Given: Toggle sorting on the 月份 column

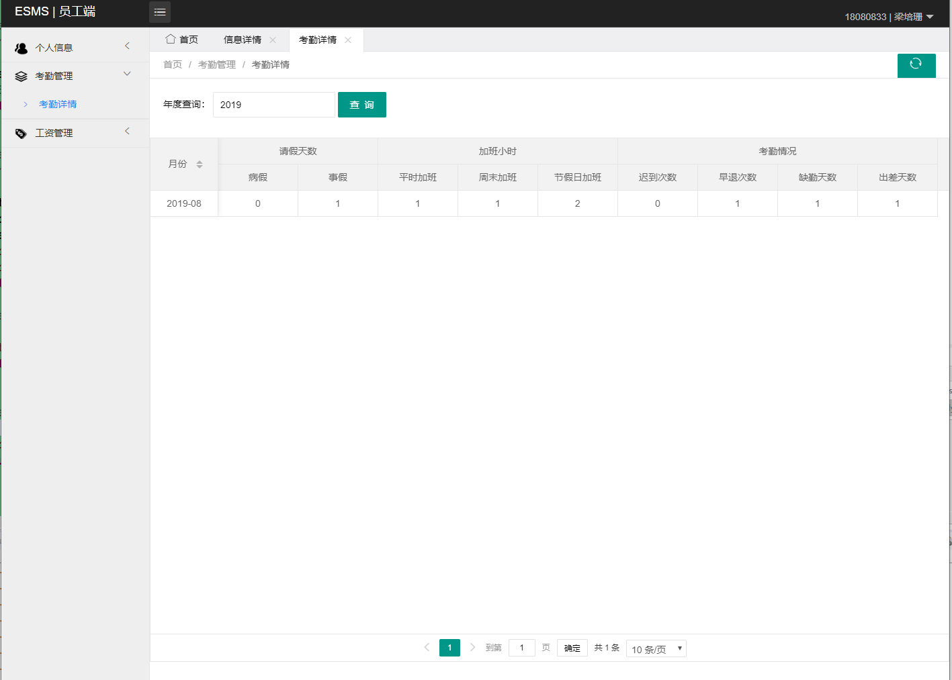Looking at the screenshot, I should tap(200, 163).
